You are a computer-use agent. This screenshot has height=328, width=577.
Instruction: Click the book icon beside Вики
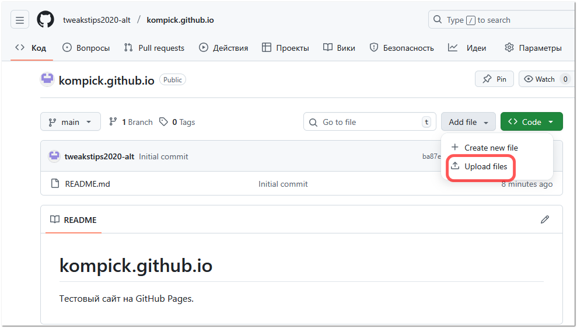point(328,47)
